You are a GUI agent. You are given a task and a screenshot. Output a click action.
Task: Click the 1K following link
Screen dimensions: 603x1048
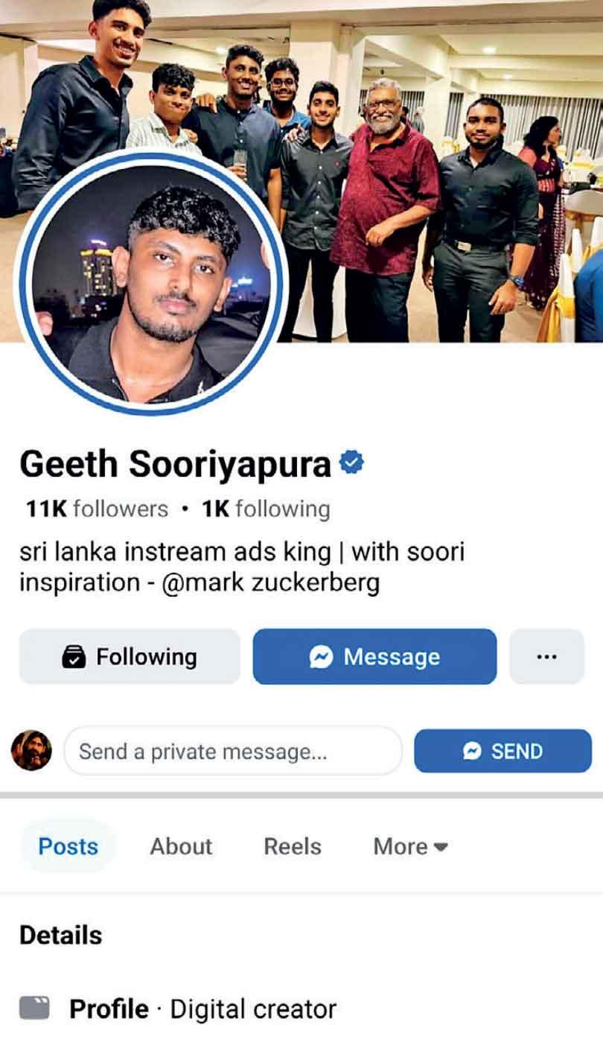[266, 509]
